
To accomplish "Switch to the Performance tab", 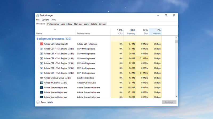I will point(53,24).
